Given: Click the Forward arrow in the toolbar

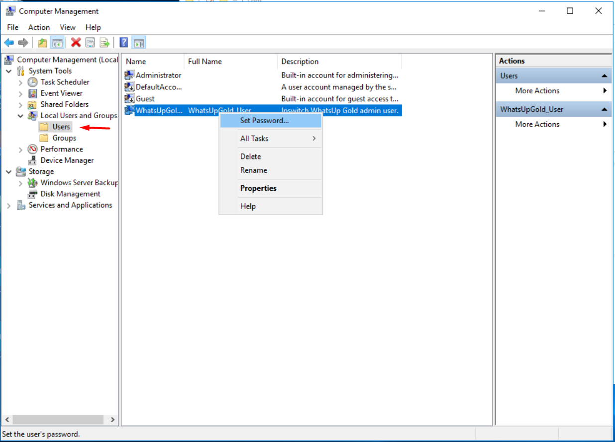Looking at the screenshot, I should 23,43.
